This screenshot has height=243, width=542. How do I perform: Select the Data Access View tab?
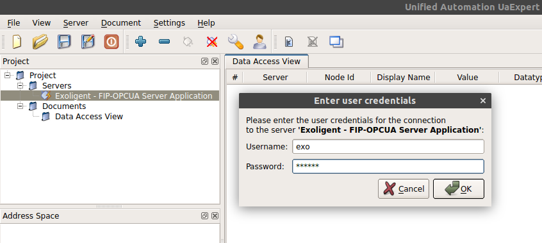coord(267,62)
